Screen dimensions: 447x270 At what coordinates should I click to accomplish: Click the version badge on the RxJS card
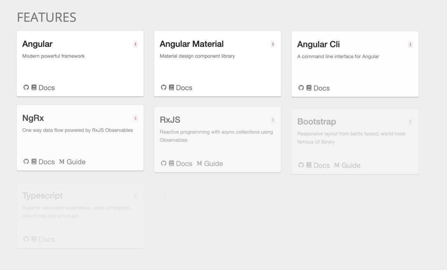click(273, 120)
